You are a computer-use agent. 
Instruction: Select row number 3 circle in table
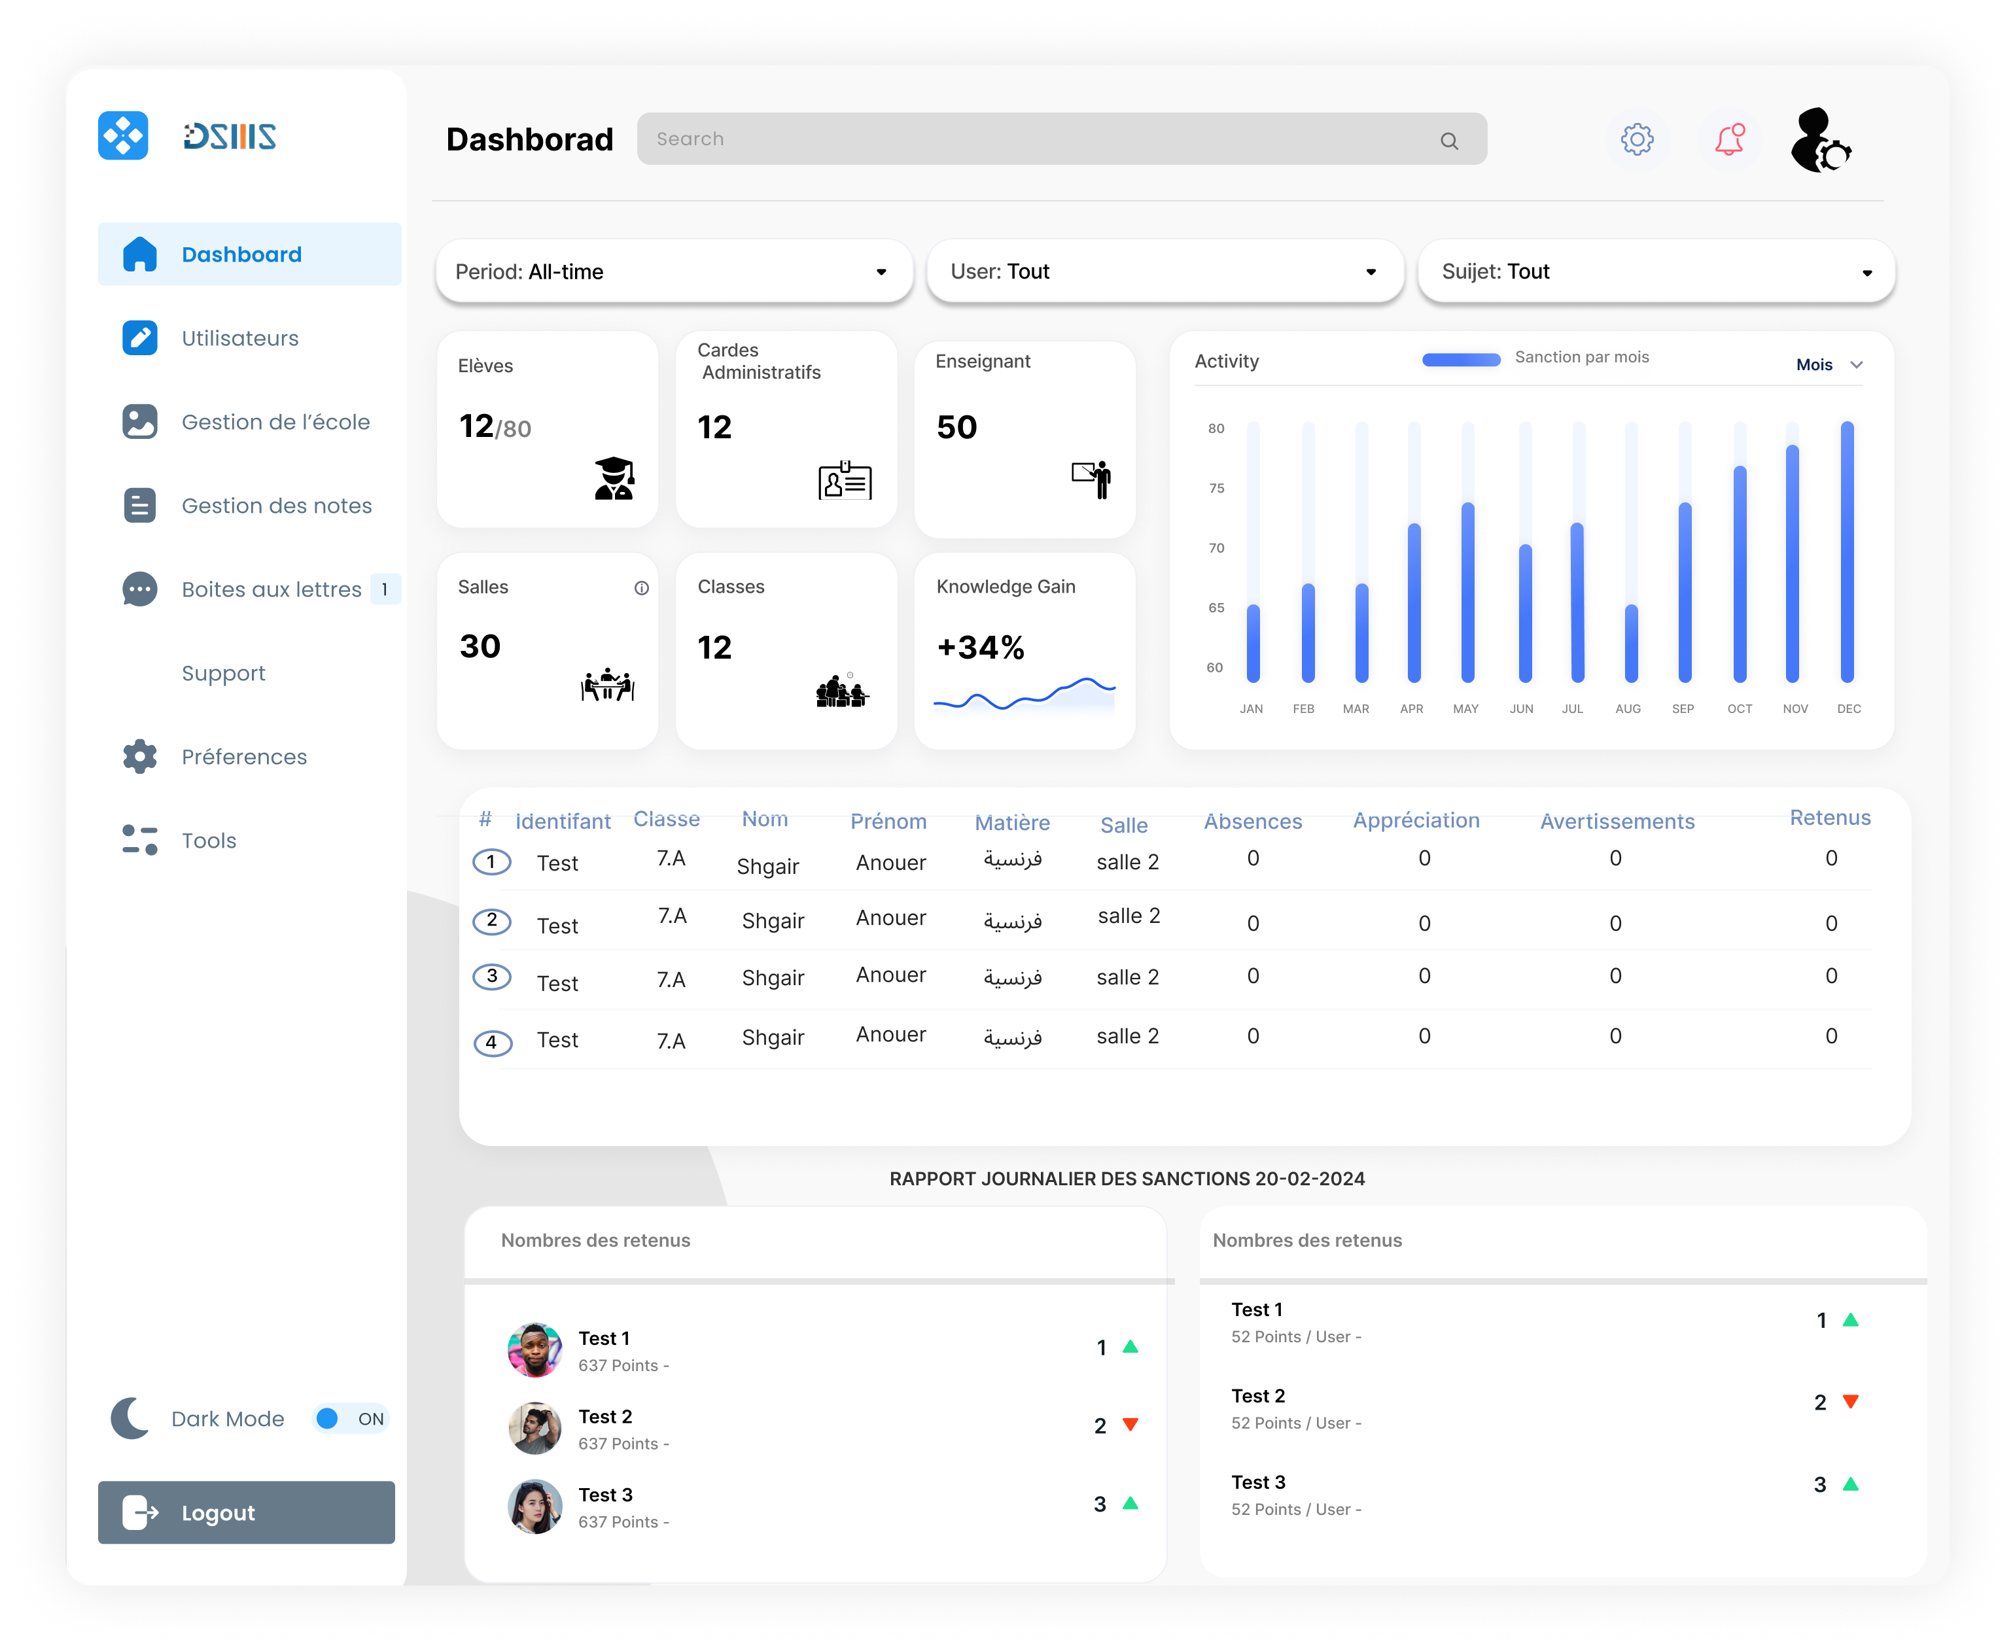491,976
